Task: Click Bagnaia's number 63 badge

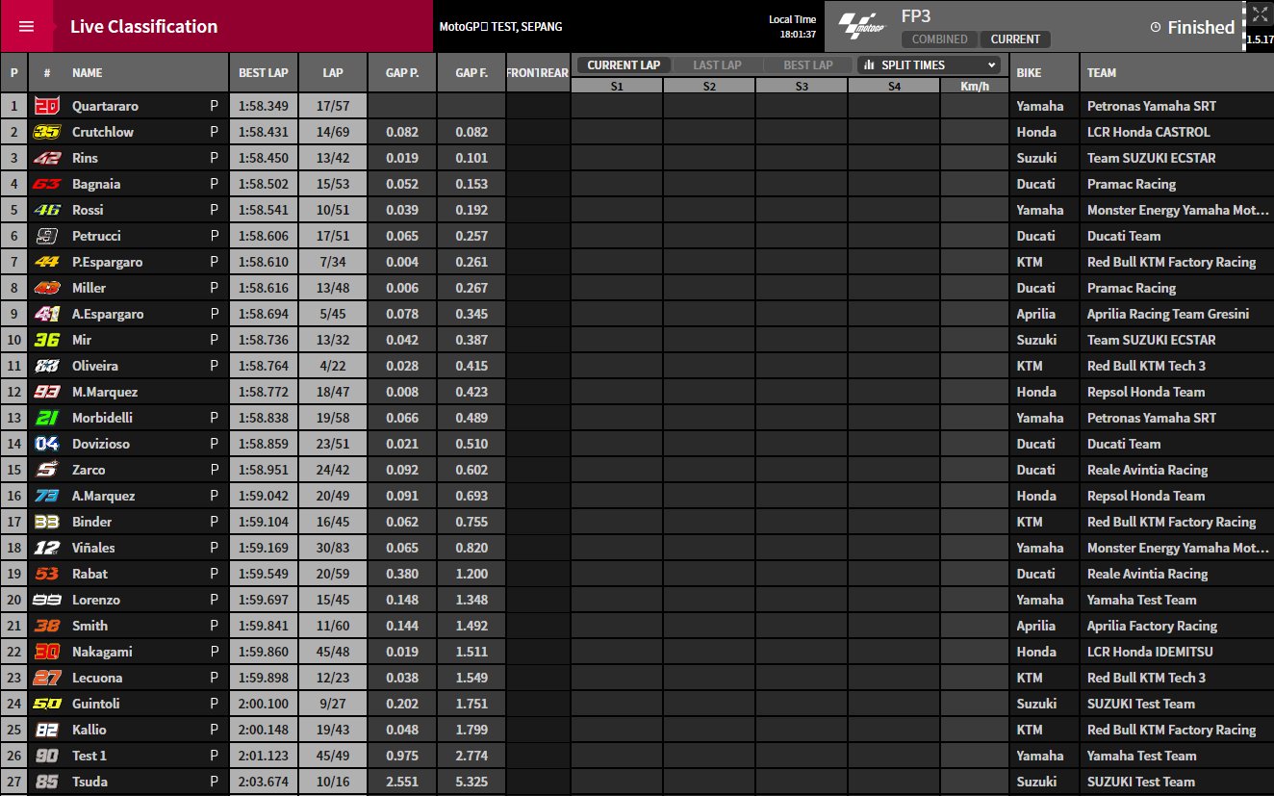Action: pyautogui.click(x=46, y=184)
